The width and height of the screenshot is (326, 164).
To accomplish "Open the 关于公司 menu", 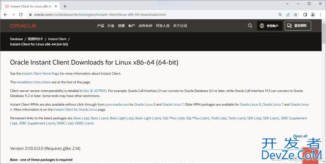I will 180,26.
